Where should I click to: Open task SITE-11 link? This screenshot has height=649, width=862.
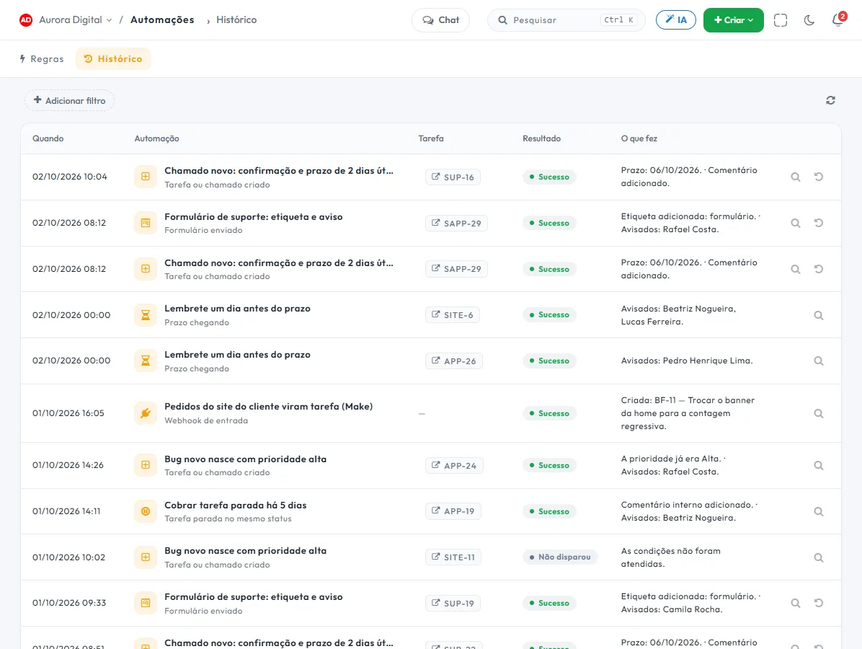(453, 557)
